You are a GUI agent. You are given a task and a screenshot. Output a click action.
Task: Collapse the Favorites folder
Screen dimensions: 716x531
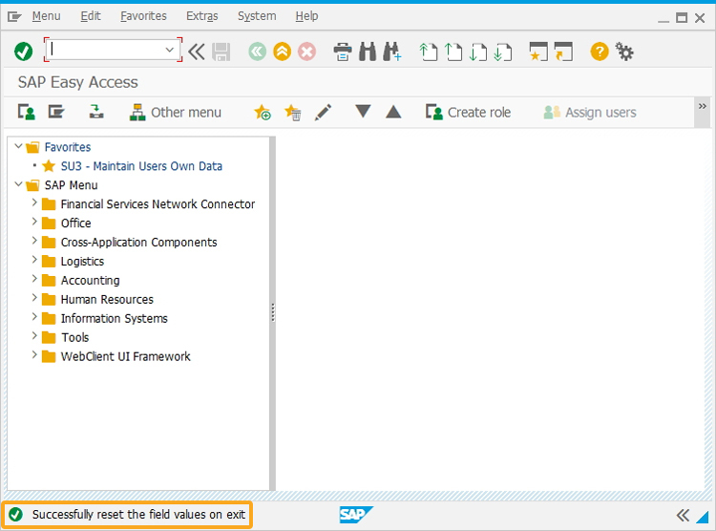pyautogui.click(x=18, y=146)
